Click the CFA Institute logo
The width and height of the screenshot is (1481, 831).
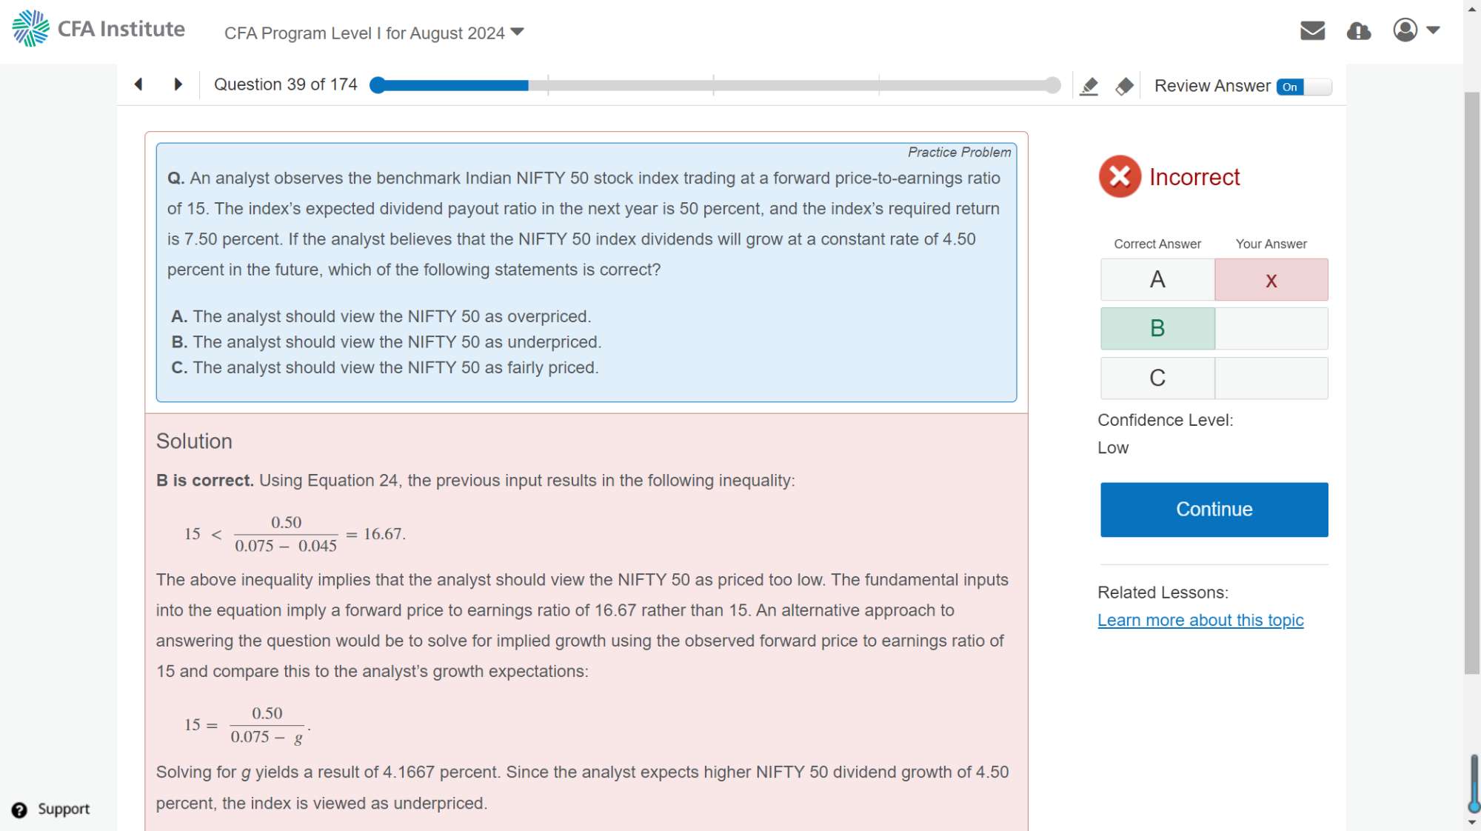point(98,29)
